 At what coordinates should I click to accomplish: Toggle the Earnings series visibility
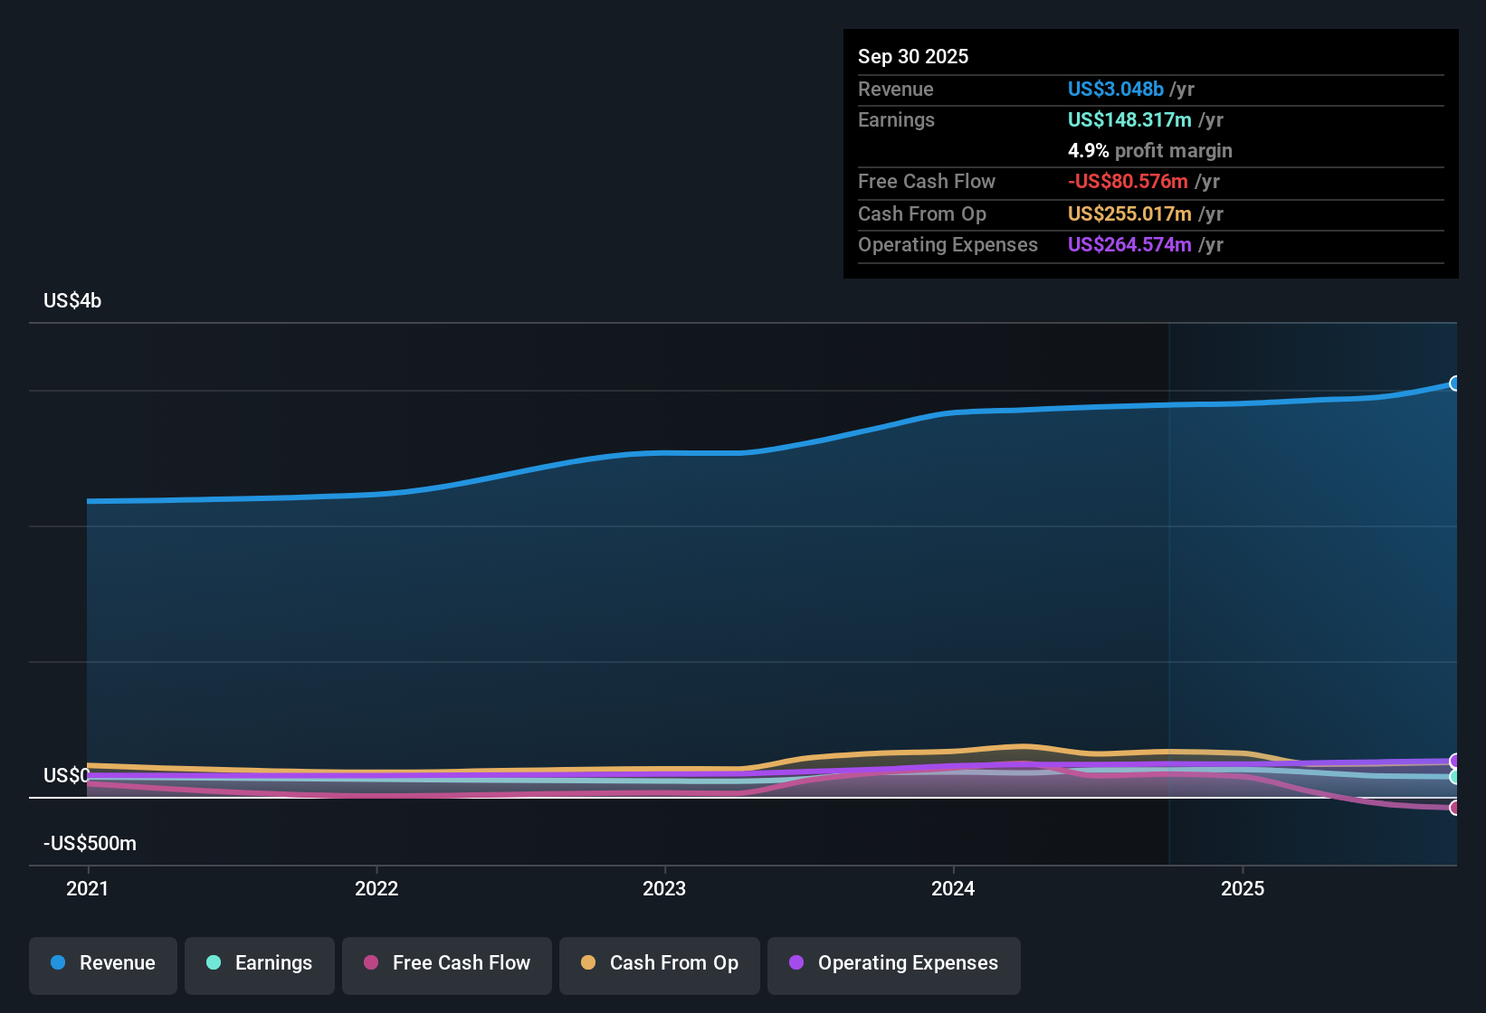259,965
